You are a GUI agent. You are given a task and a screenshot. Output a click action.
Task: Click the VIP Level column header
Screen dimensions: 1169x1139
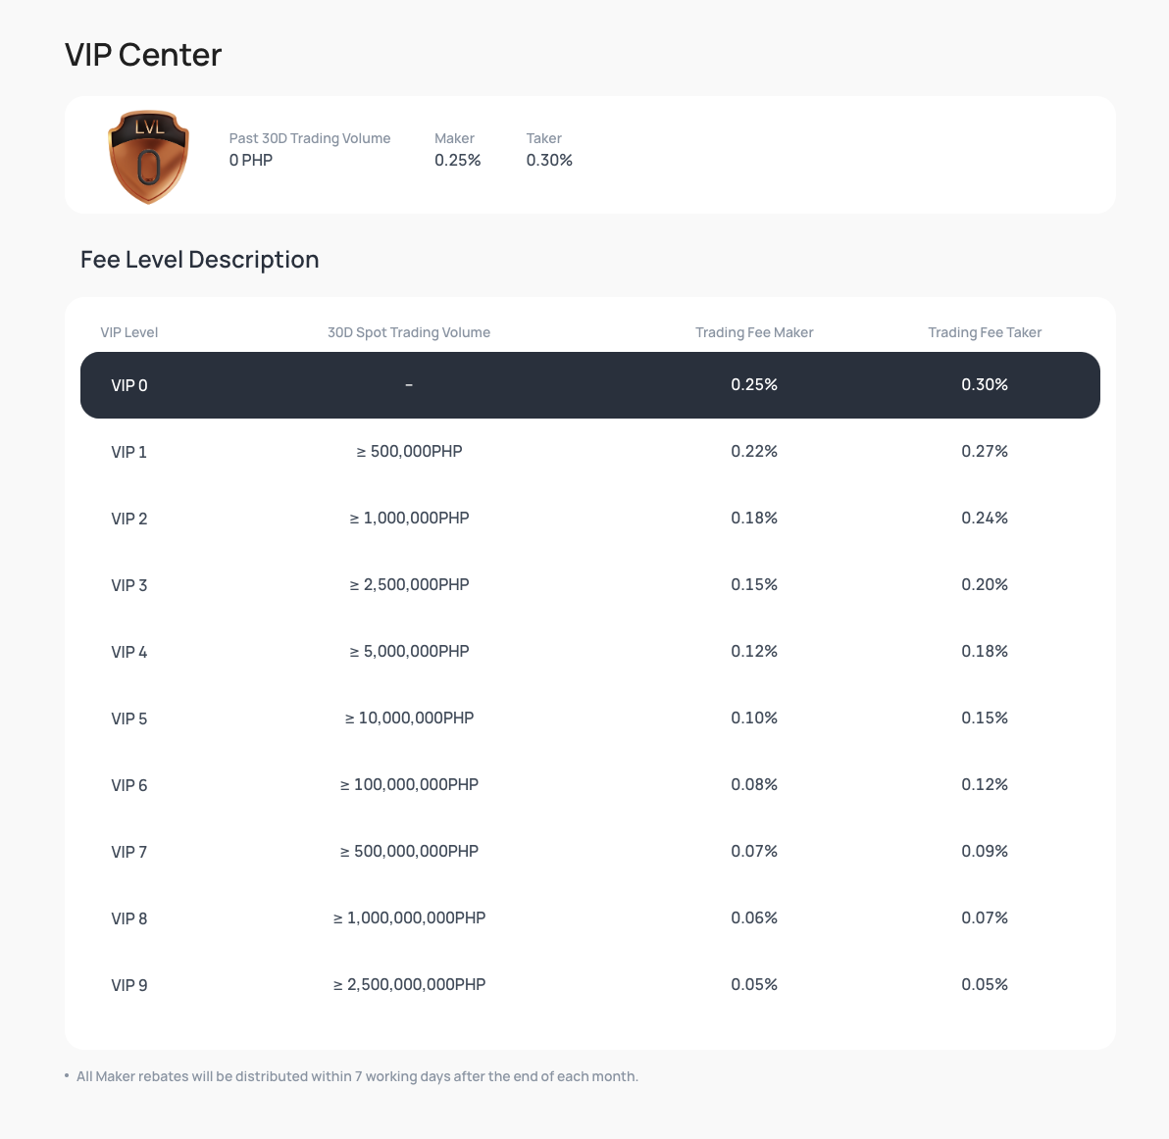click(129, 332)
